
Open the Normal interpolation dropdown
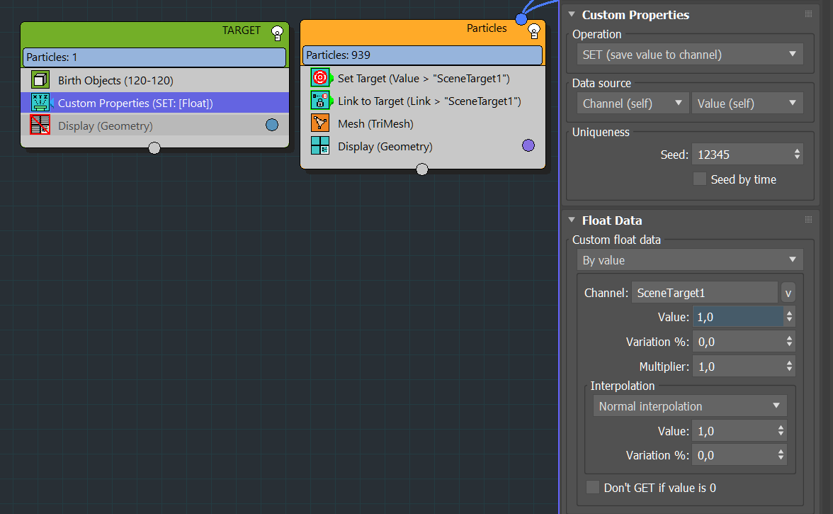[689, 406]
